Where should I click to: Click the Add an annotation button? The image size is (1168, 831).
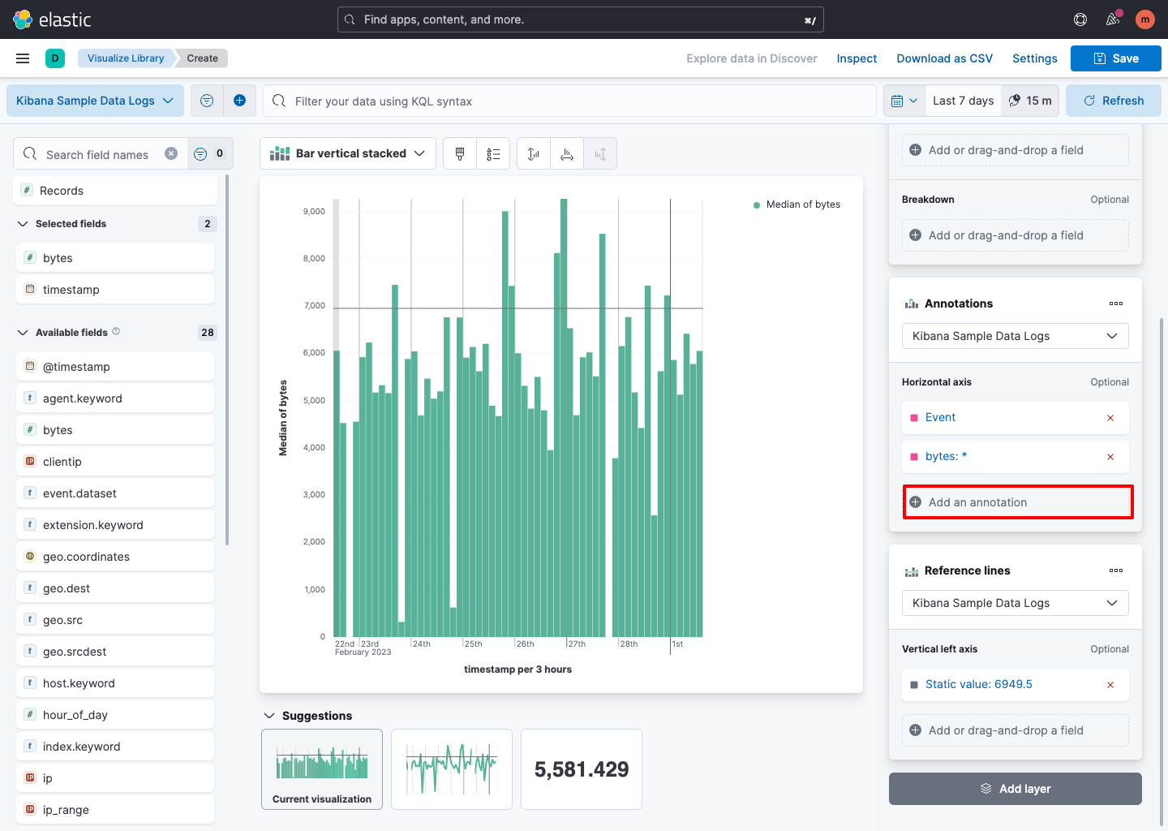pos(1017,502)
